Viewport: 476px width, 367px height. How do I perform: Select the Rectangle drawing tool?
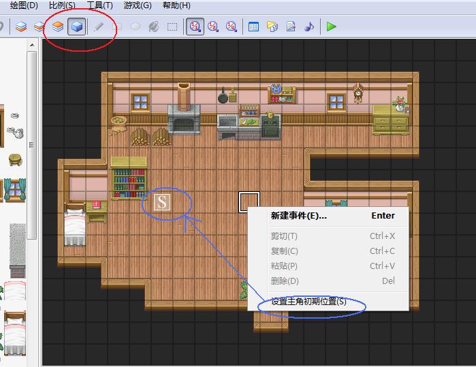coord(117,27)
